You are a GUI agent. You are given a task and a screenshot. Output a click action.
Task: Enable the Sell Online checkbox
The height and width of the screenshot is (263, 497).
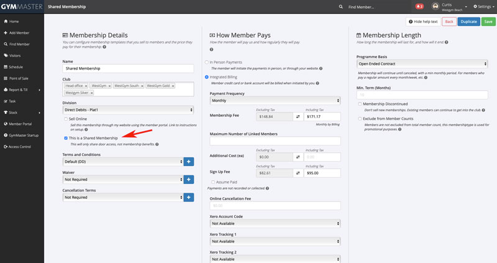point(66,118)
